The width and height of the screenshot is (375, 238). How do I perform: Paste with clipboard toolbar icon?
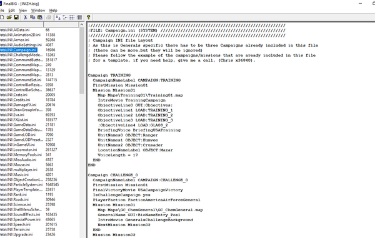click(x=40, y=17)
